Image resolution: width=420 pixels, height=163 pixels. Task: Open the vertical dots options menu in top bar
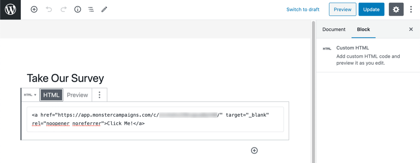tap(411, 10)
